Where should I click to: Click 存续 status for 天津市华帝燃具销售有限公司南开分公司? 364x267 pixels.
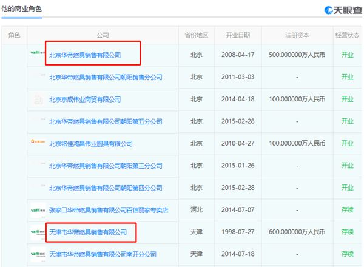tap(347, 254)
